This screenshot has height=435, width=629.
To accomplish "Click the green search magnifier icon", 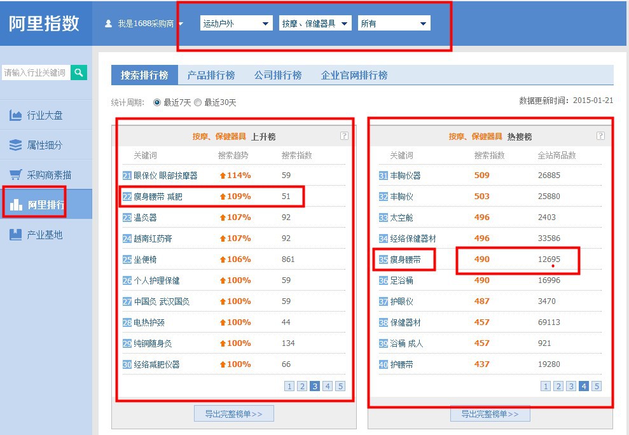I will click(79, 72).
